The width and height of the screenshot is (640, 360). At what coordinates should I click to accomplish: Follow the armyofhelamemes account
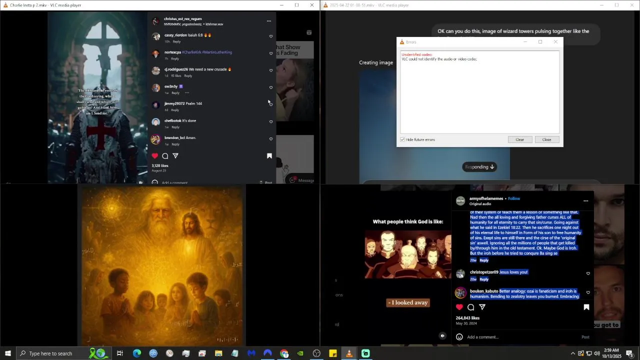point(514,198)
